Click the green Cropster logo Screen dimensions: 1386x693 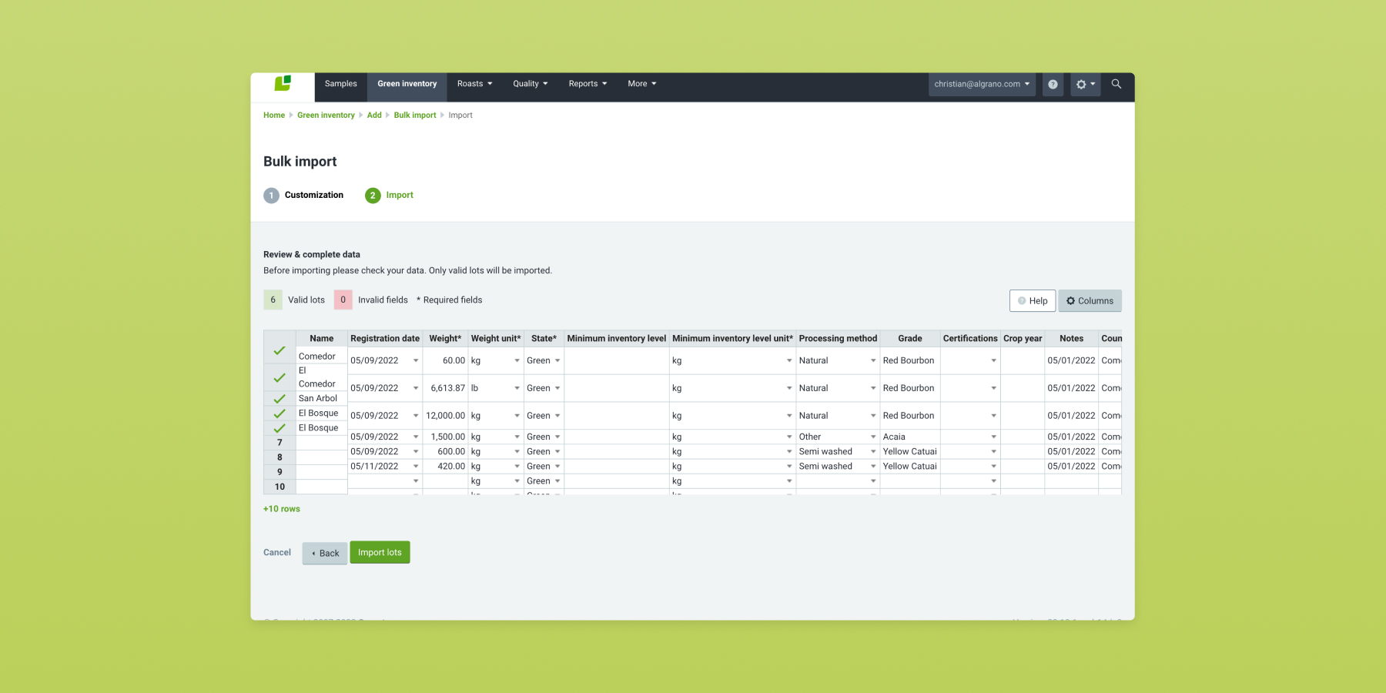(x=283, y=83)
